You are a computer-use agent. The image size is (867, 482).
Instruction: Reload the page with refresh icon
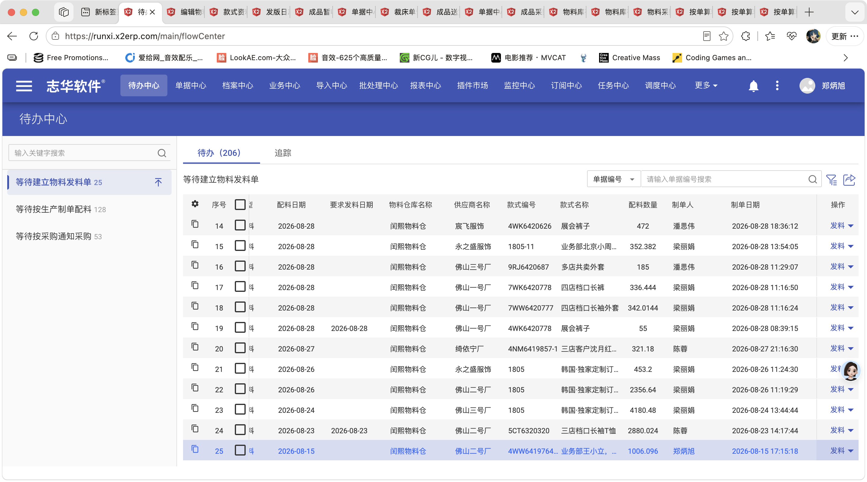pyautogui.click(x=34, y=36)
